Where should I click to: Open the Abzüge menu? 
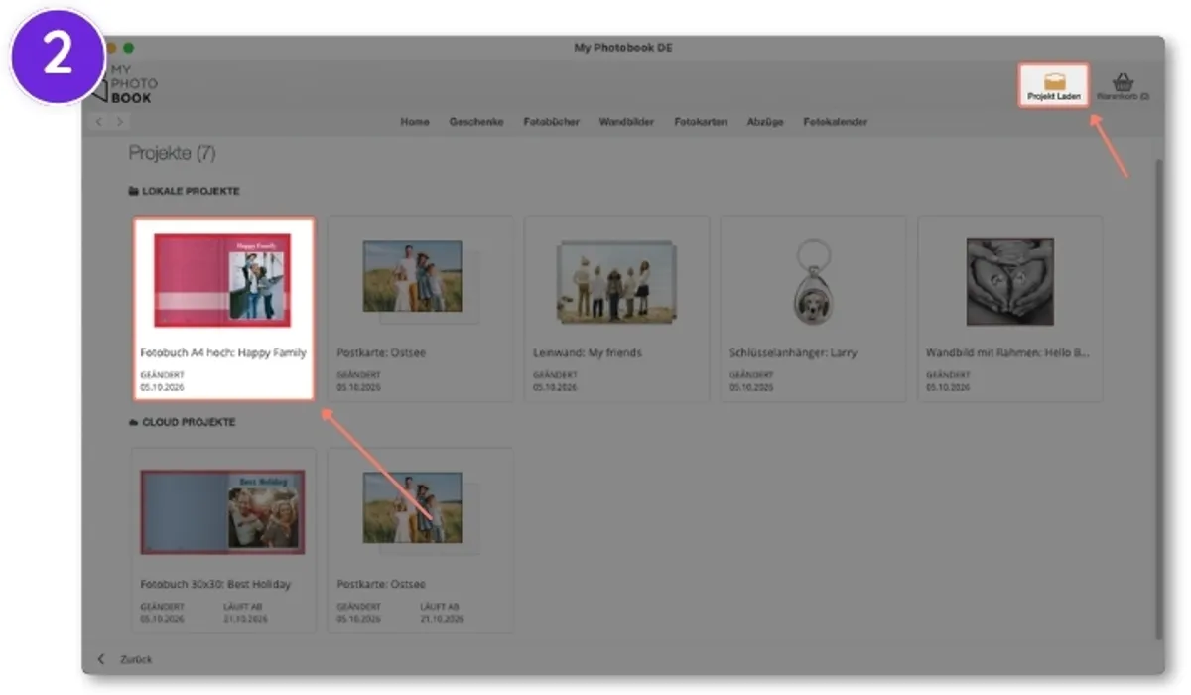[x=765, y=122]
